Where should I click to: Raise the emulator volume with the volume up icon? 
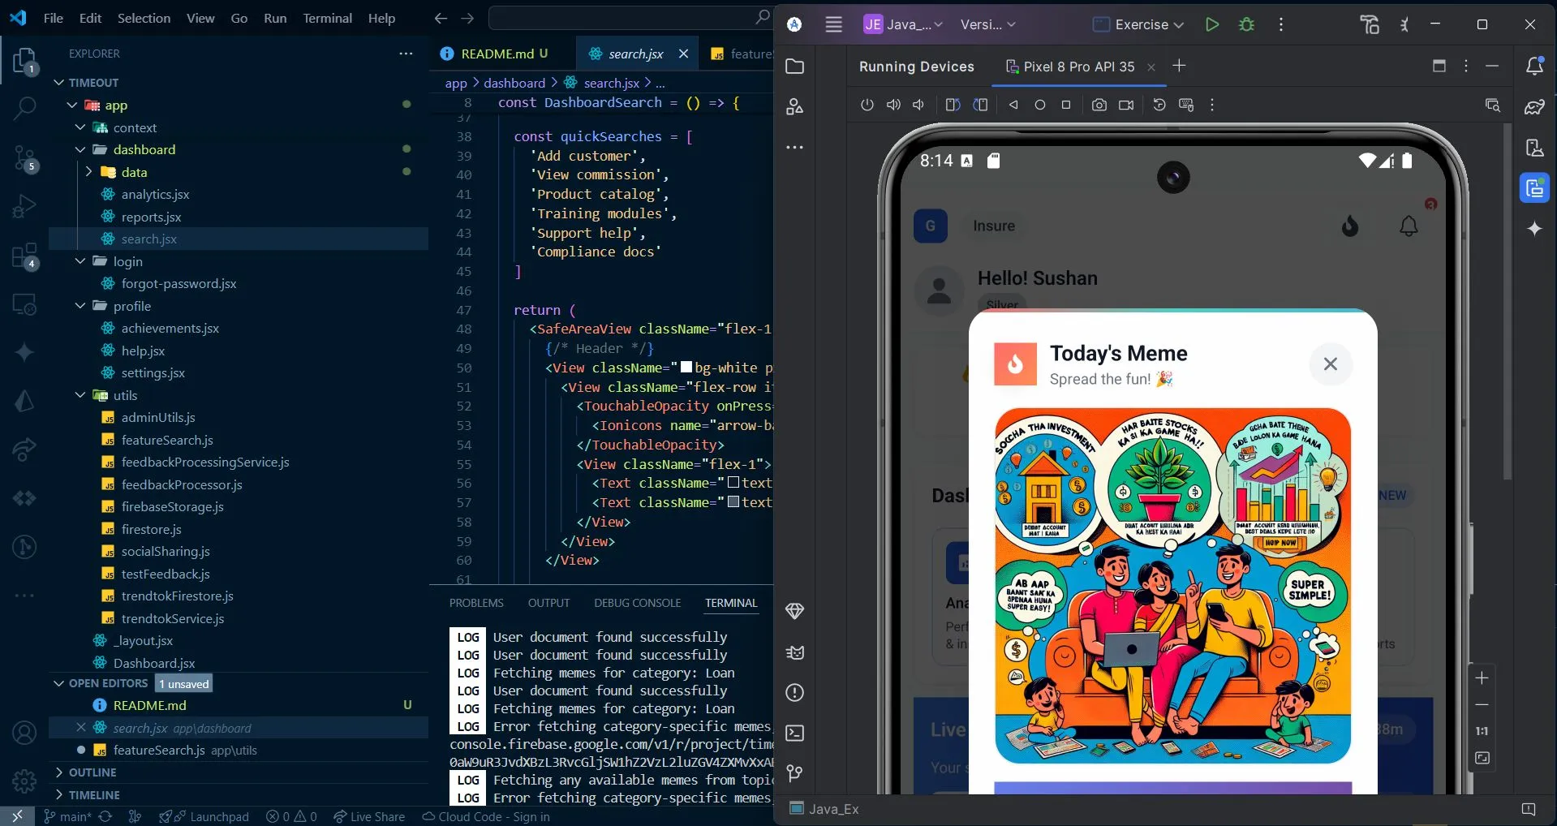click(892, 105)
